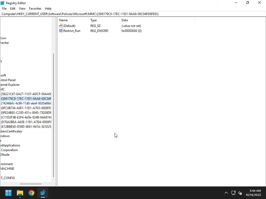Open the File menu
Viewport: 266px width, 199px height.
point(4,9)
